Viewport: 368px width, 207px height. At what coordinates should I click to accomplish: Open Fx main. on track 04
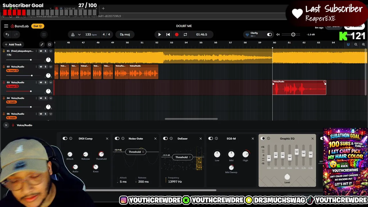tap(11, 102)
